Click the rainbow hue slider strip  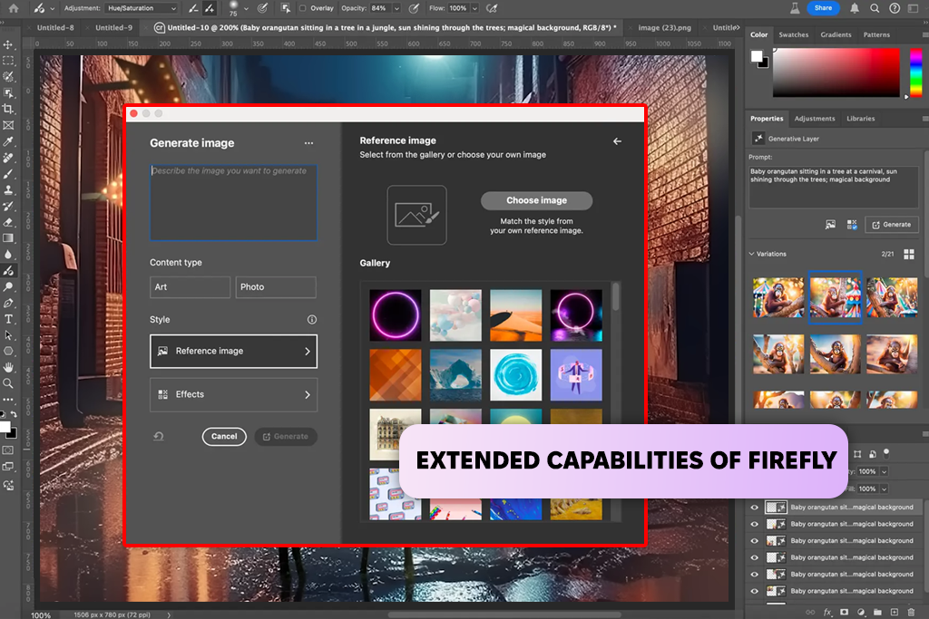point(915,73)
